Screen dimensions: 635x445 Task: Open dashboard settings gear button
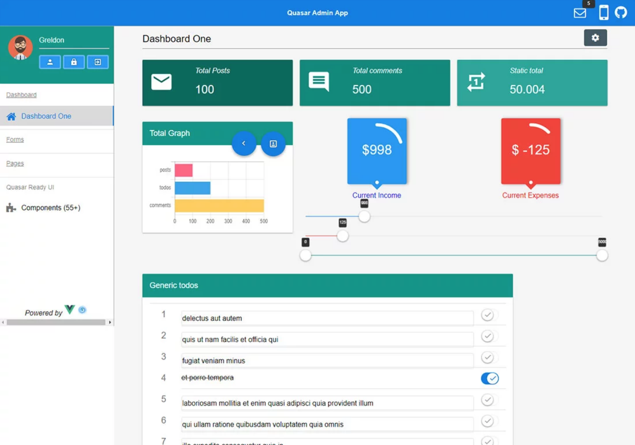pyautogui.click(x=595, y=38)
